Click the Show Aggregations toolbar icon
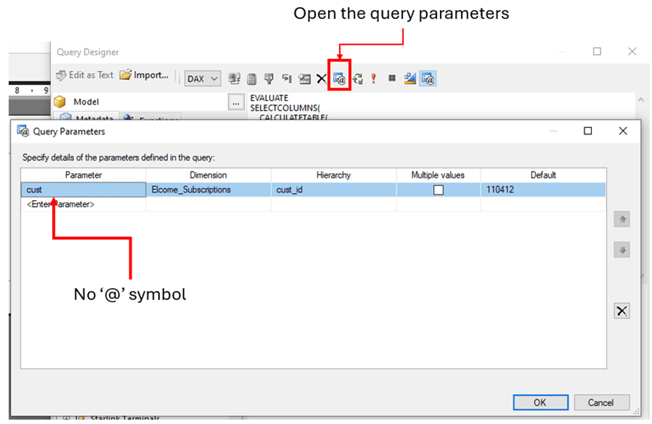 click(x=304, y=79)
